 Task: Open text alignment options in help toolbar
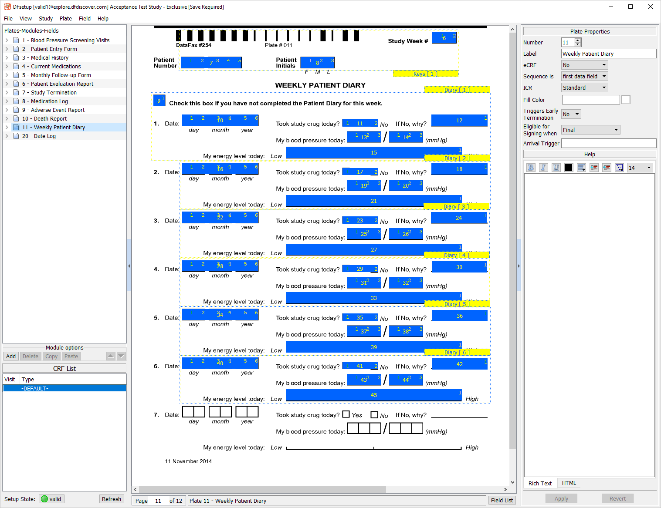581,168
